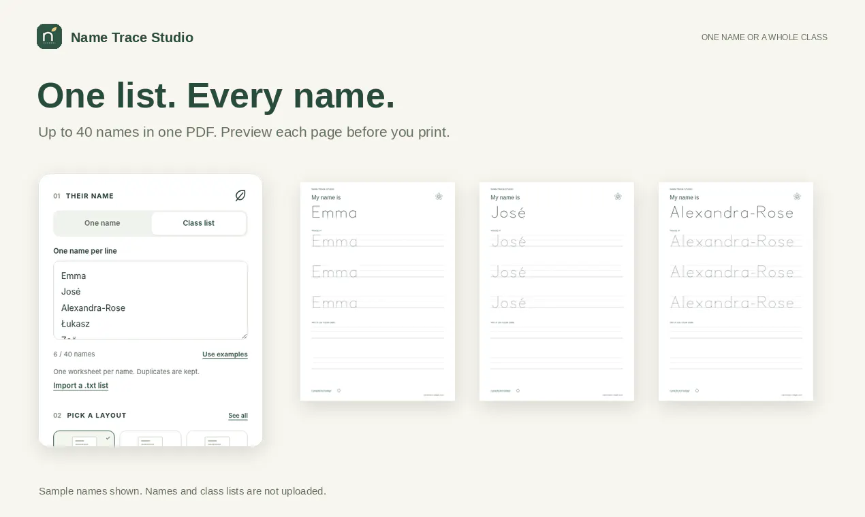
Task: Click 'One worksheet per name. Duplicates are kept.'
Action: tap(126, 372)
